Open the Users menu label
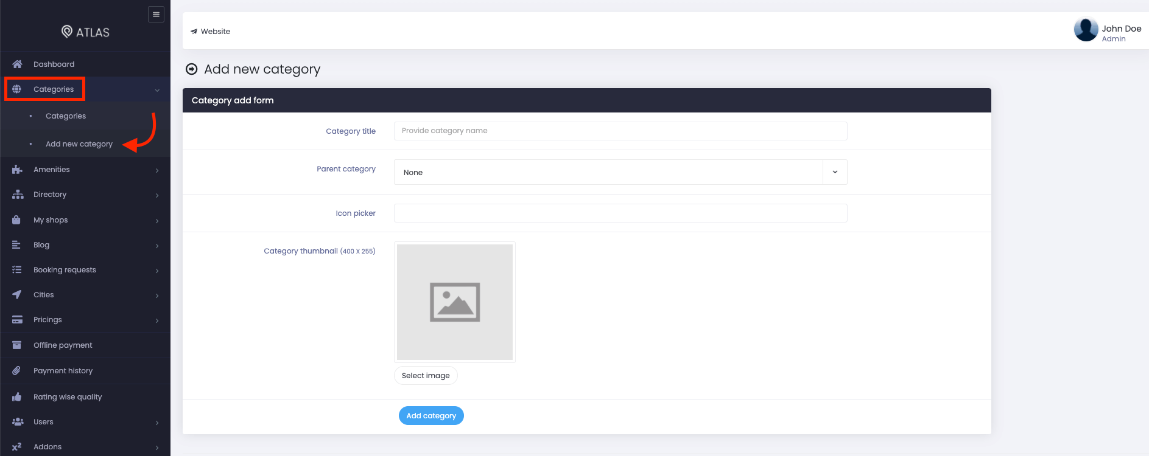This screenshot has height=456, width=1149. pos(43,421)
